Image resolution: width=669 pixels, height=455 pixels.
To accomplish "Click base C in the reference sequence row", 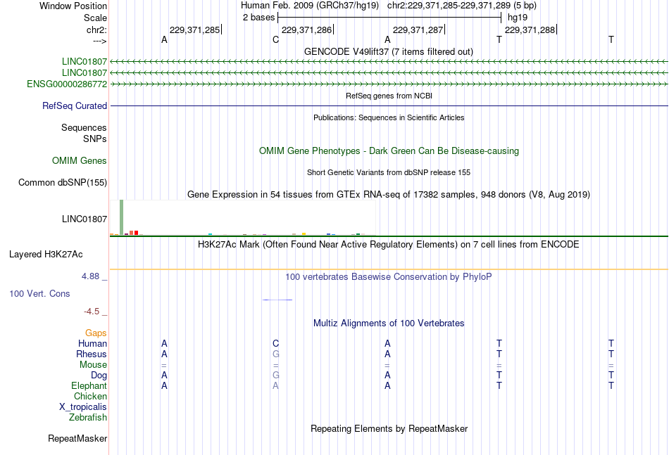I will coord(275,39).
